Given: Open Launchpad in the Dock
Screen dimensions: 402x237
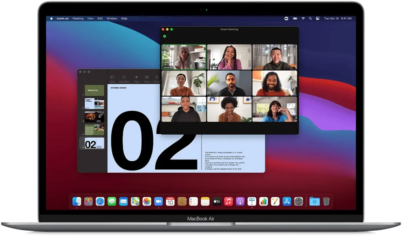Looking at the screenshot, I should click(x=88, y=202).
